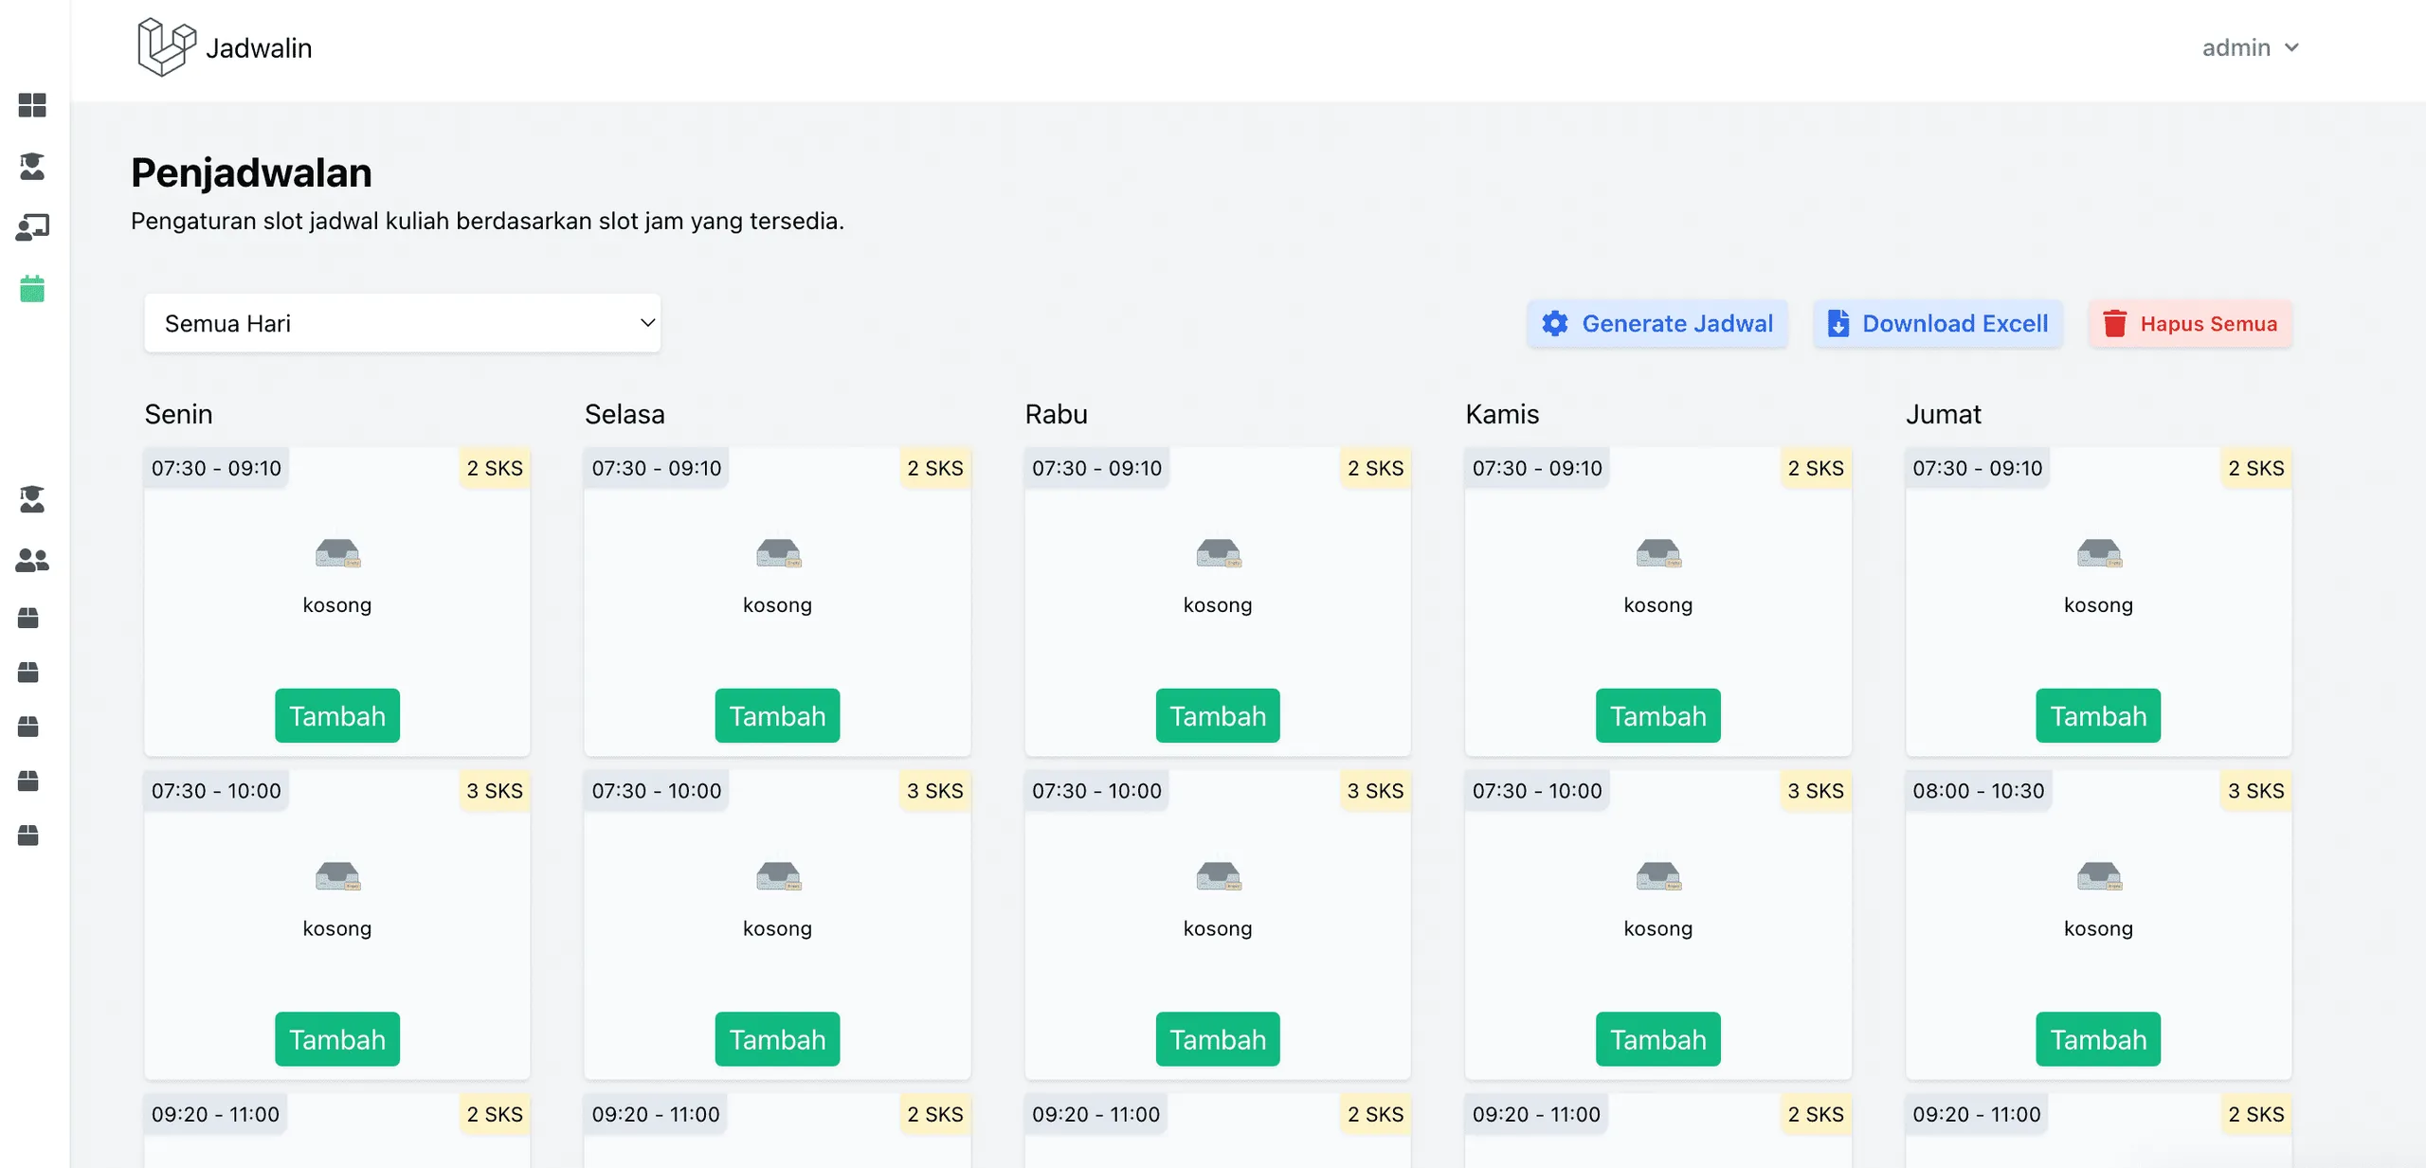Image resolution: width=2426 pixels, height=1168 pixels.
Task: Open the Semua Hari day filter dropdown
Action: [402, 323]
